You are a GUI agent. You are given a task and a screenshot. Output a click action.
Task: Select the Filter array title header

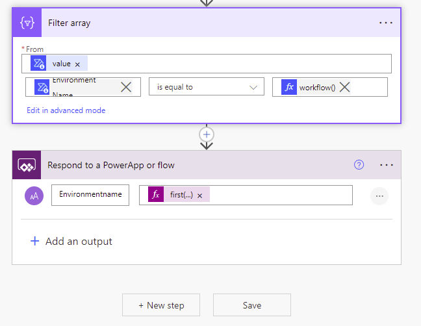point(207,23)
